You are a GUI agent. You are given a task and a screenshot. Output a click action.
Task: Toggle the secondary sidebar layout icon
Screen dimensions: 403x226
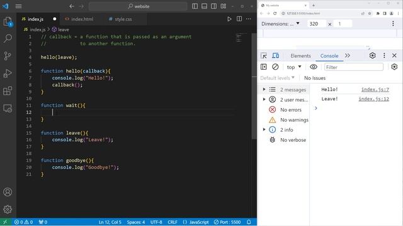tap(213, 6)
